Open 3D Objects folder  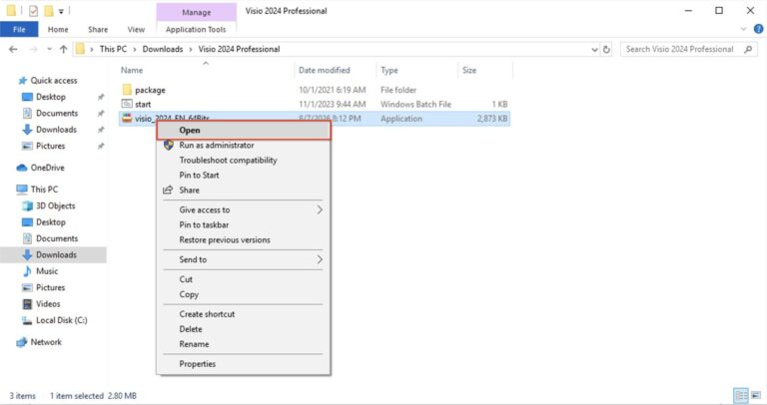click(55, 205)
